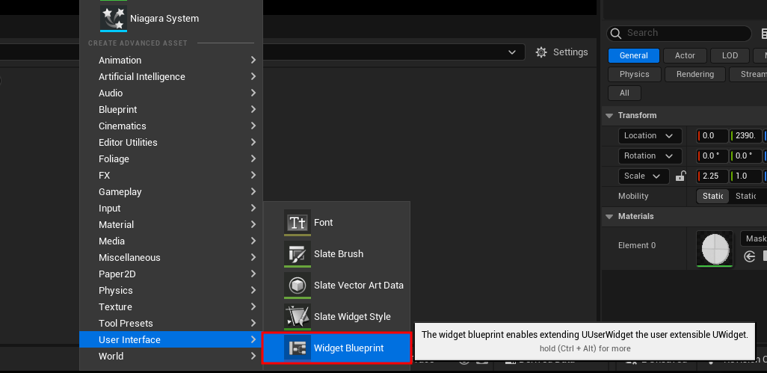This screenshot has width=767, height=373.
Task: Toggle the Actor details filter
Action: [x=685, y=56]
